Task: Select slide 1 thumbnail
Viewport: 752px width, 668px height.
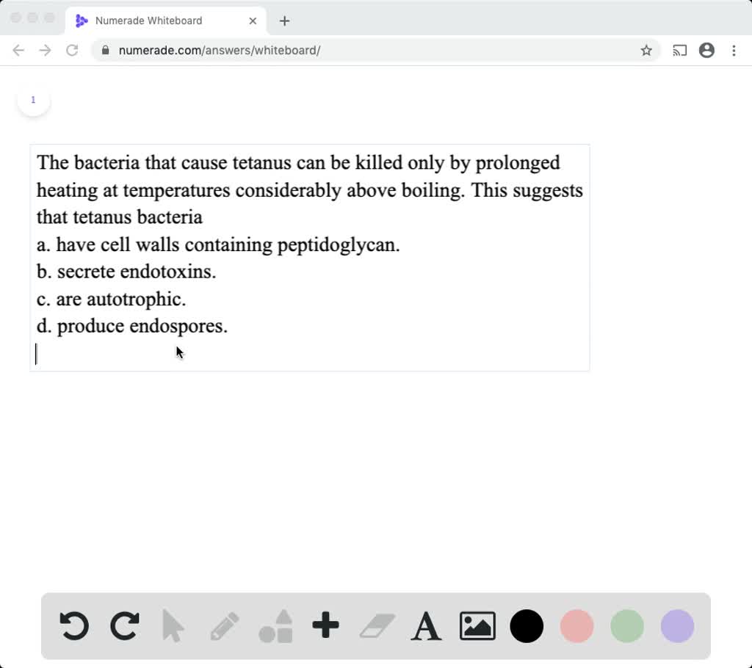Action: coord(33,99)
